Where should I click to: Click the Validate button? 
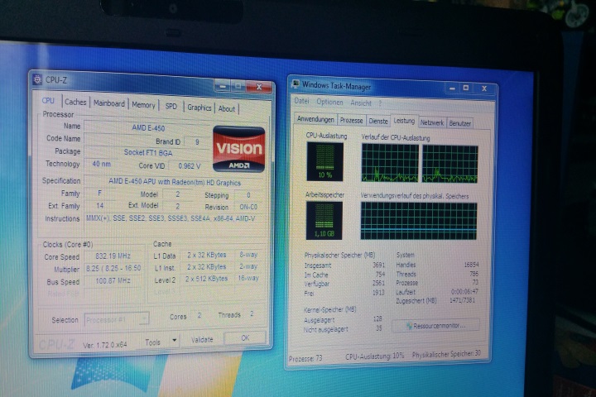pos(202,339)
